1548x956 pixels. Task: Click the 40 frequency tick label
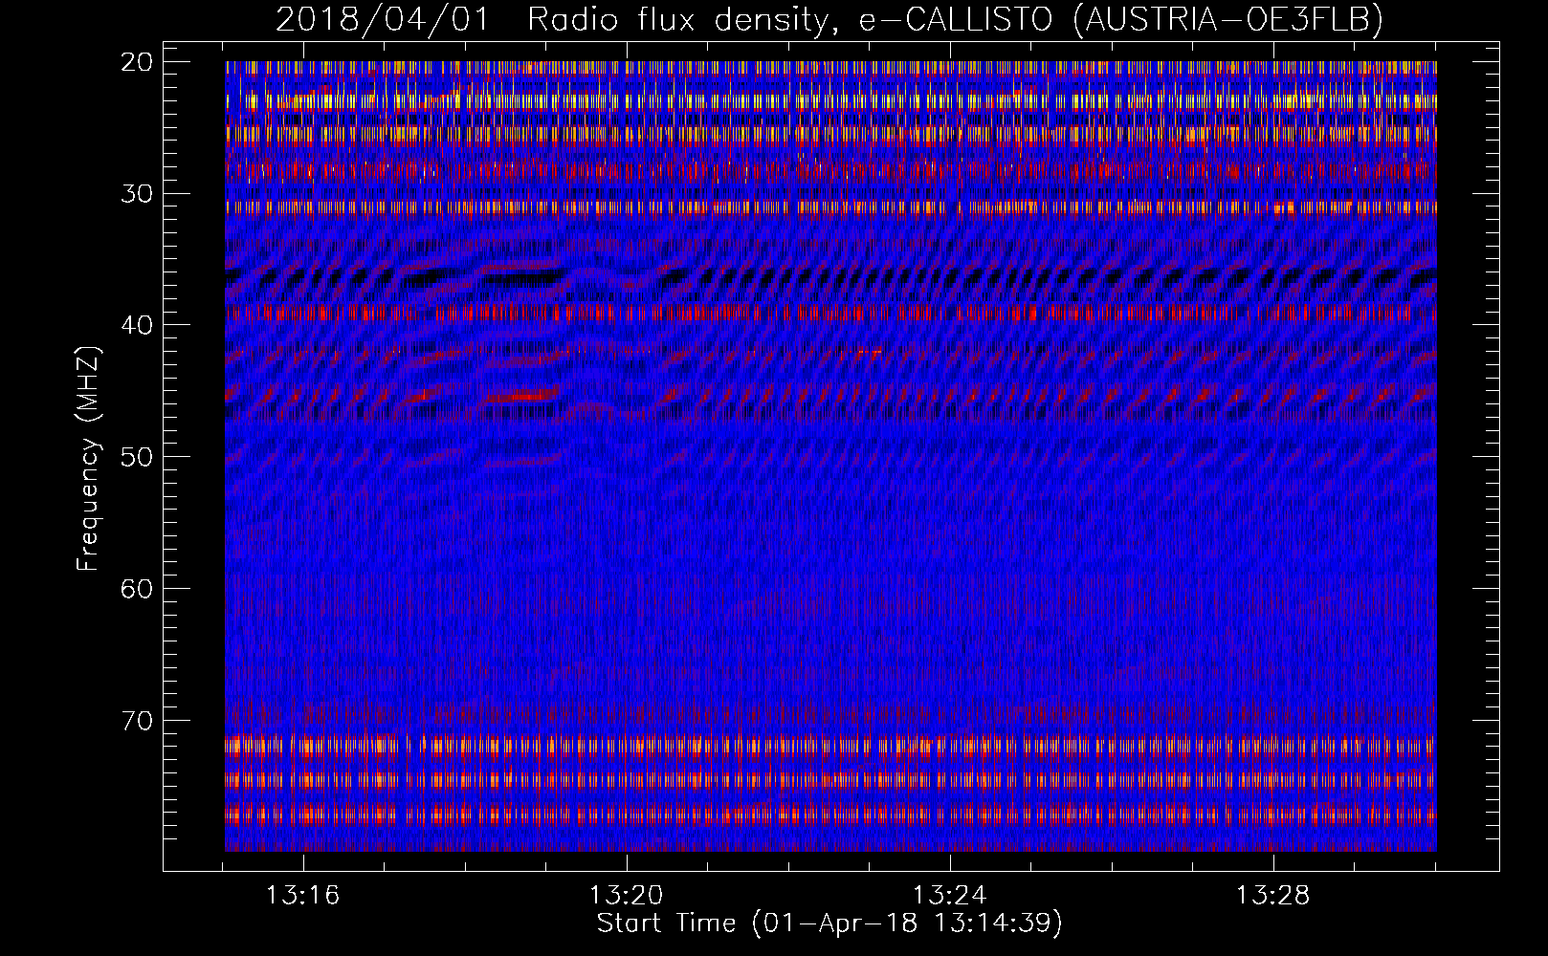(137, 325)
